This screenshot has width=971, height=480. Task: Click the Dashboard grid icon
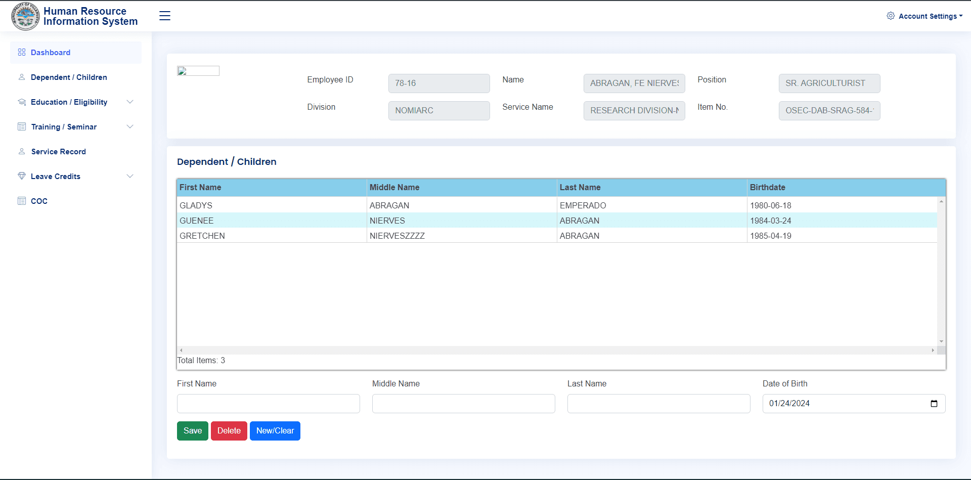(22, 53)
